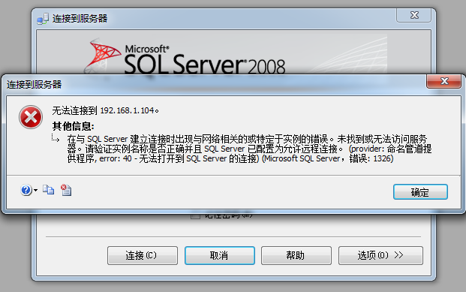
Task: Copy the message text with the copy icon
Action: coord(48,190)
